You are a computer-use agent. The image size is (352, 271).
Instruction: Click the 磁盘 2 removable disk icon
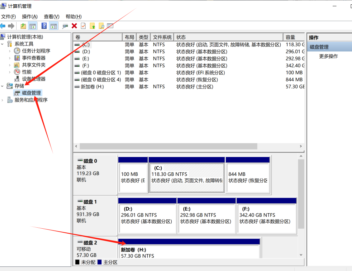pos(80,242)
